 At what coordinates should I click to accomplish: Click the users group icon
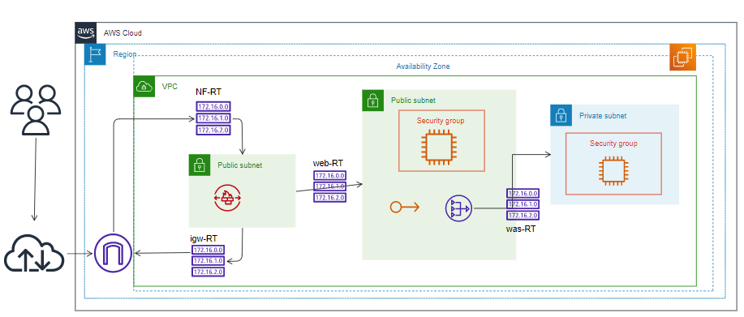pos(36,110)
